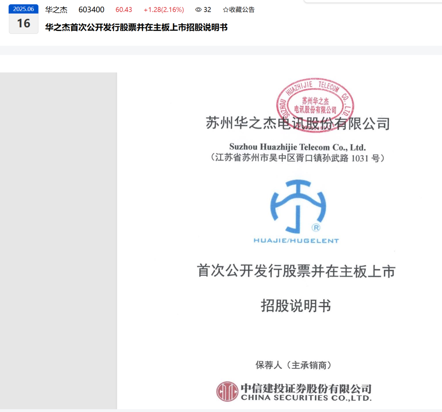442x412 pixels.
Task: Click the 收藏公告 label
Action: [x=242, y=10]
